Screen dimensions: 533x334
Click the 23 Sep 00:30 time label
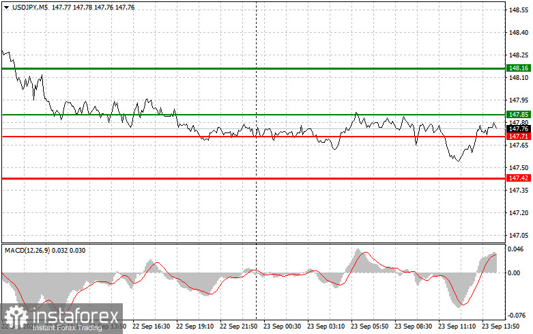282,326
